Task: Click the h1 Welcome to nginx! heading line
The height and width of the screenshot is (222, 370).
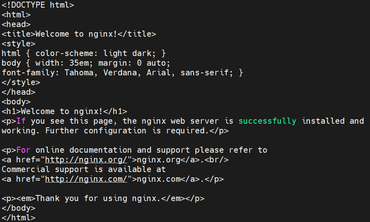Action: click(64, 112)
